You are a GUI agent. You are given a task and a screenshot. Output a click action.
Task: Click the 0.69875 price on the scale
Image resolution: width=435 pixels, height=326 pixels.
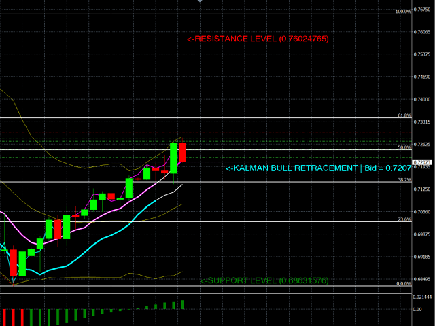click(422, 234)
